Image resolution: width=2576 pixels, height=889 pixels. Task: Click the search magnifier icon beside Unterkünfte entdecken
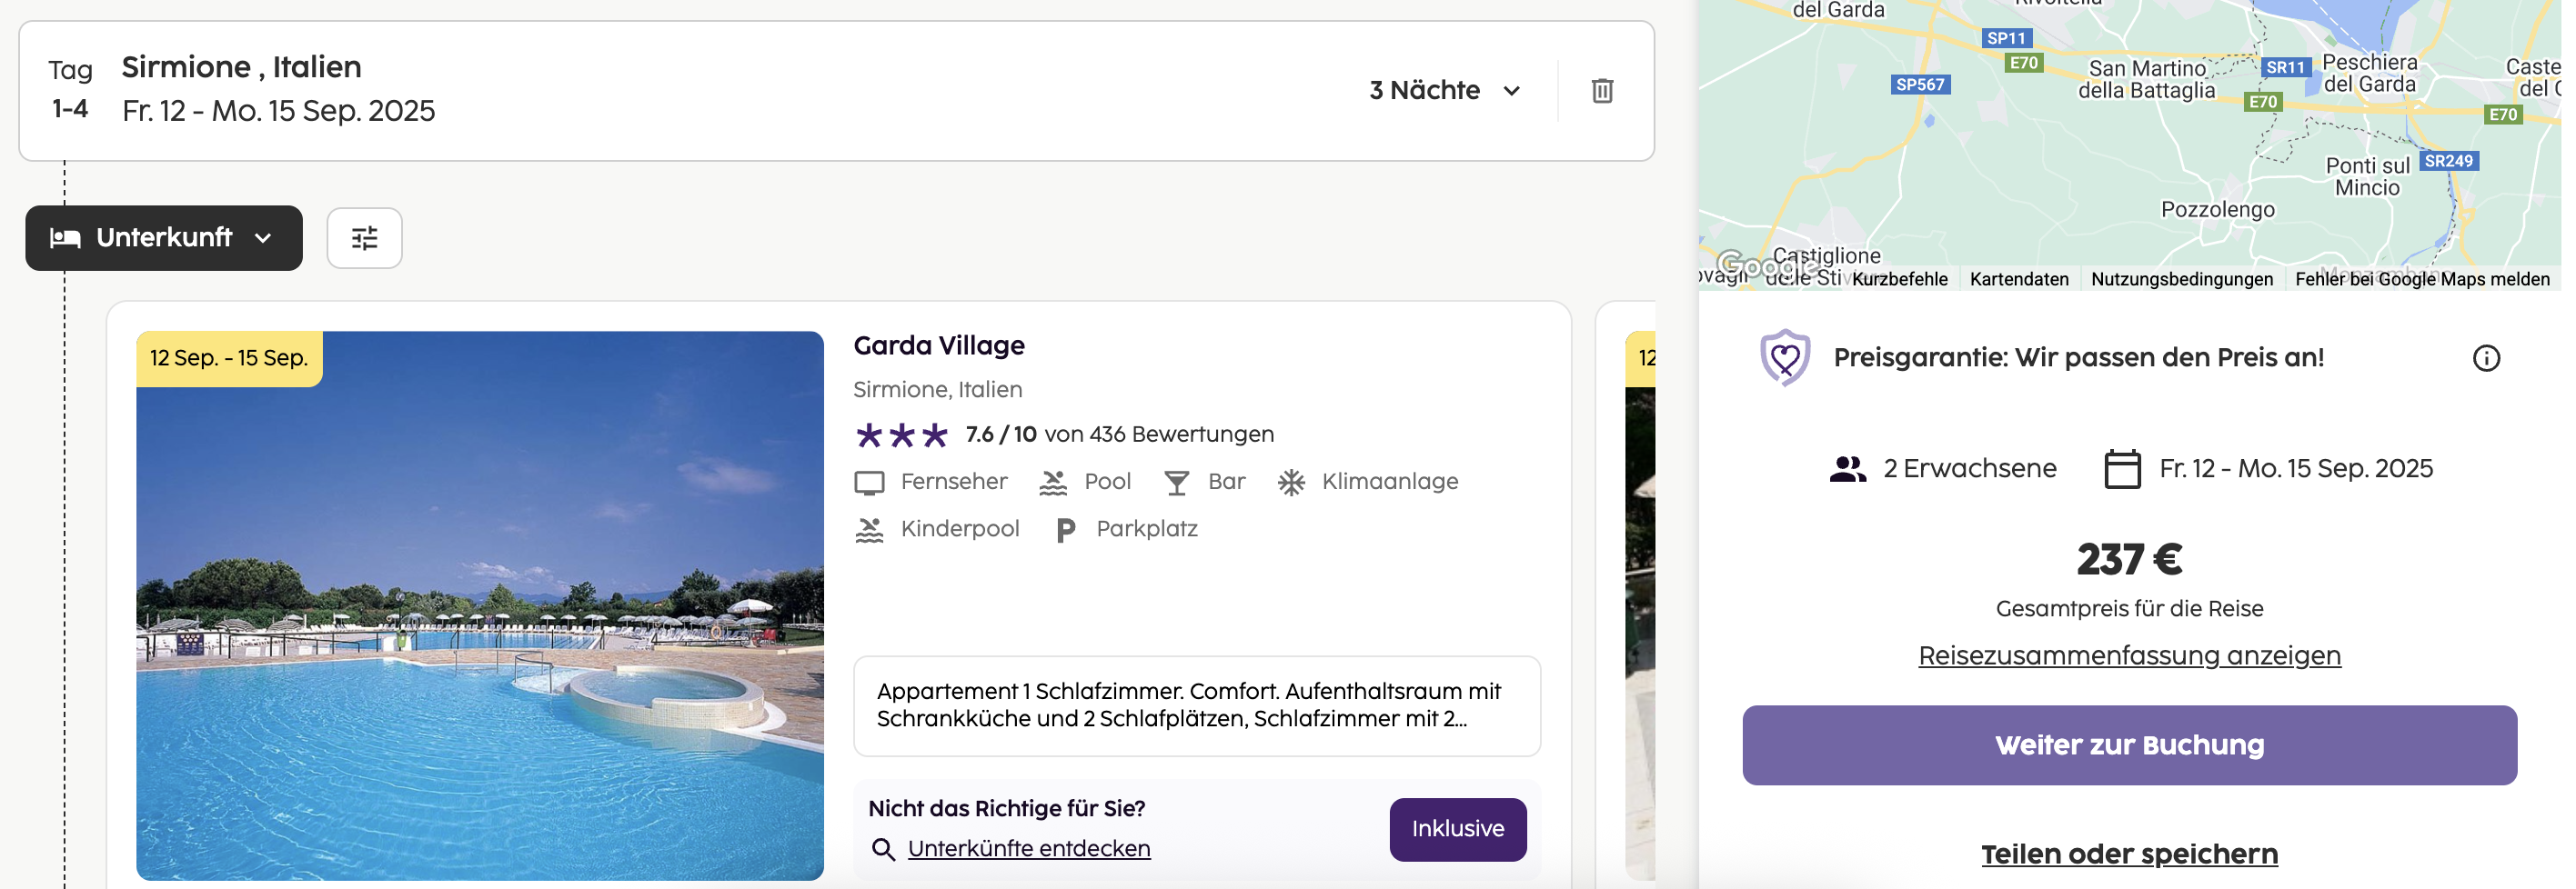click(x=883, y=850)
